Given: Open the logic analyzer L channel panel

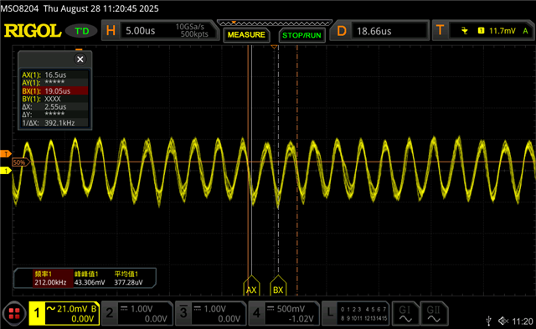Looking at the screenshot, I should (355, 313).
